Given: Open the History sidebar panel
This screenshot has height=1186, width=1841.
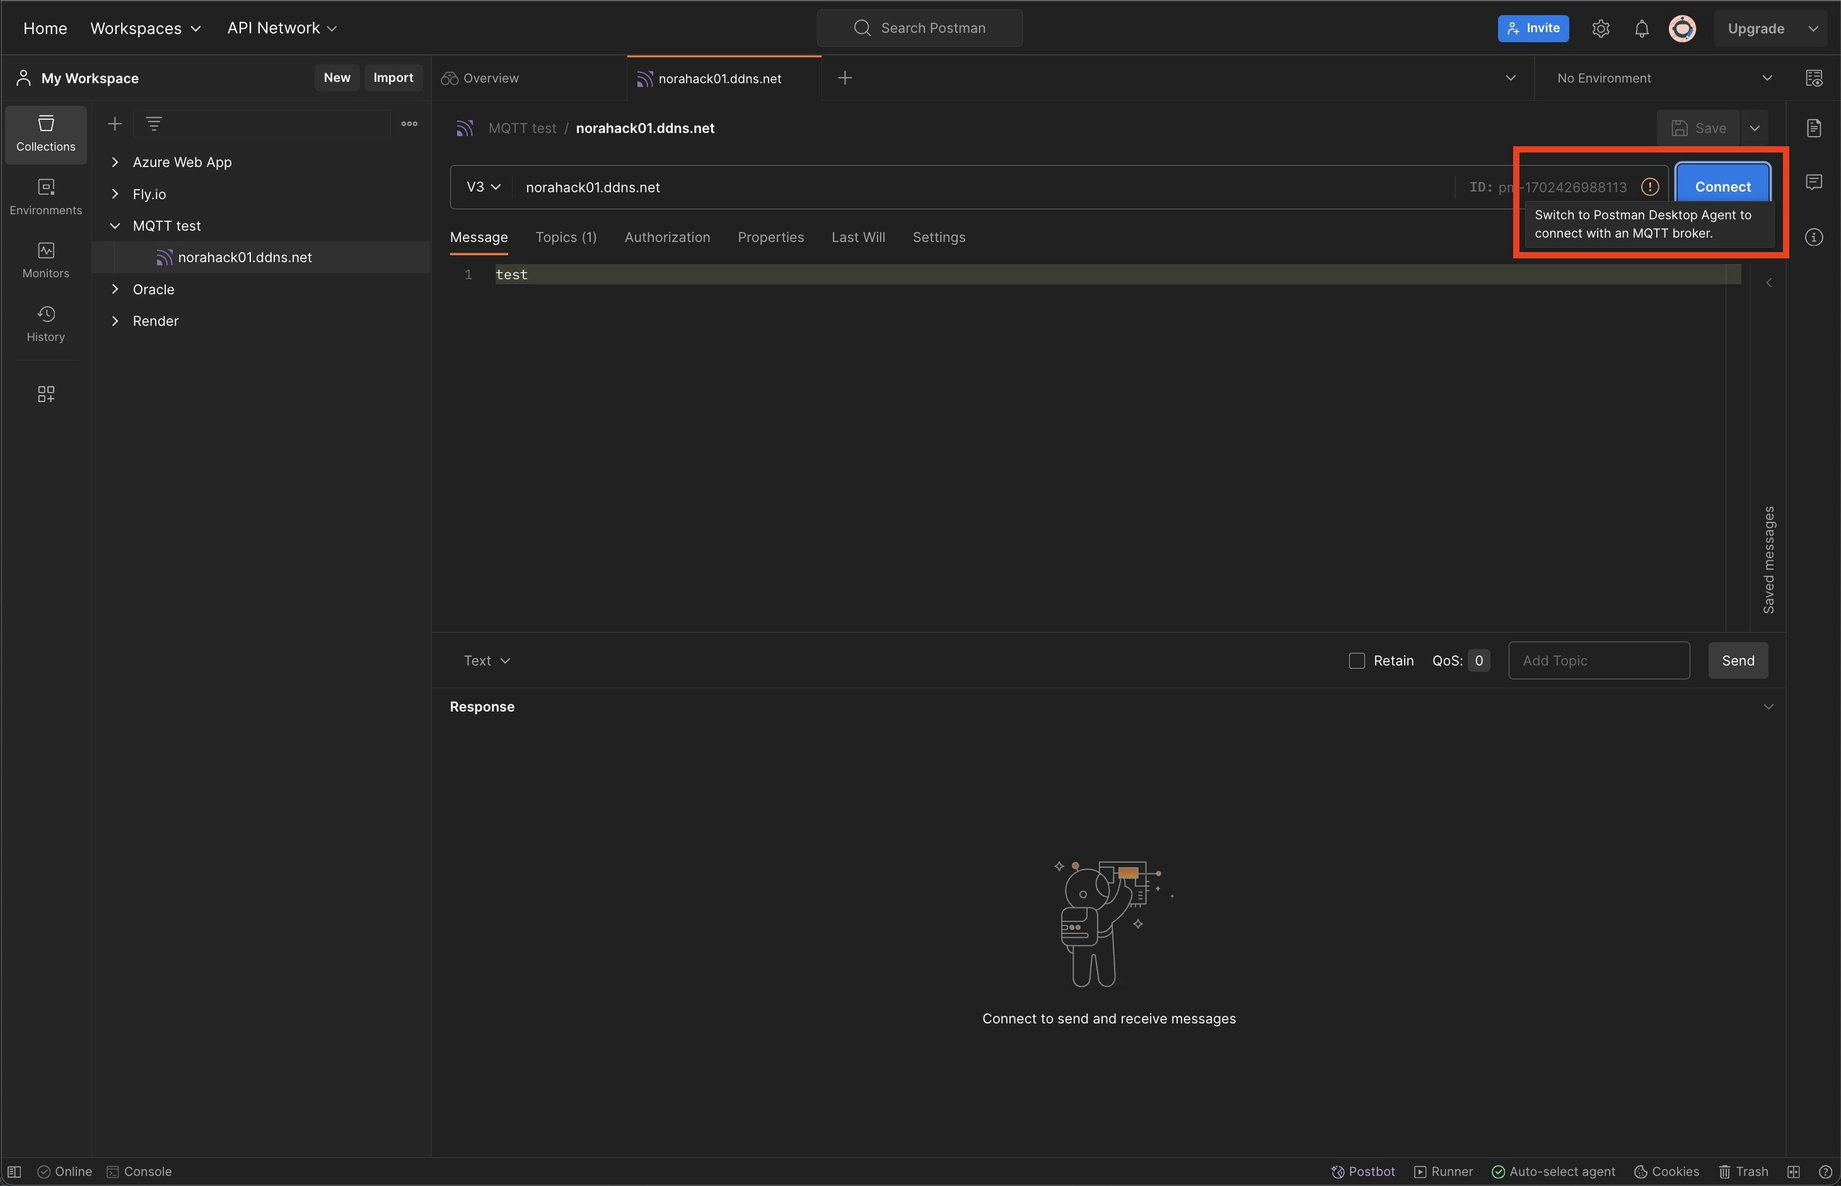Looking at the screenshot, I should click(x=45, y=323).
